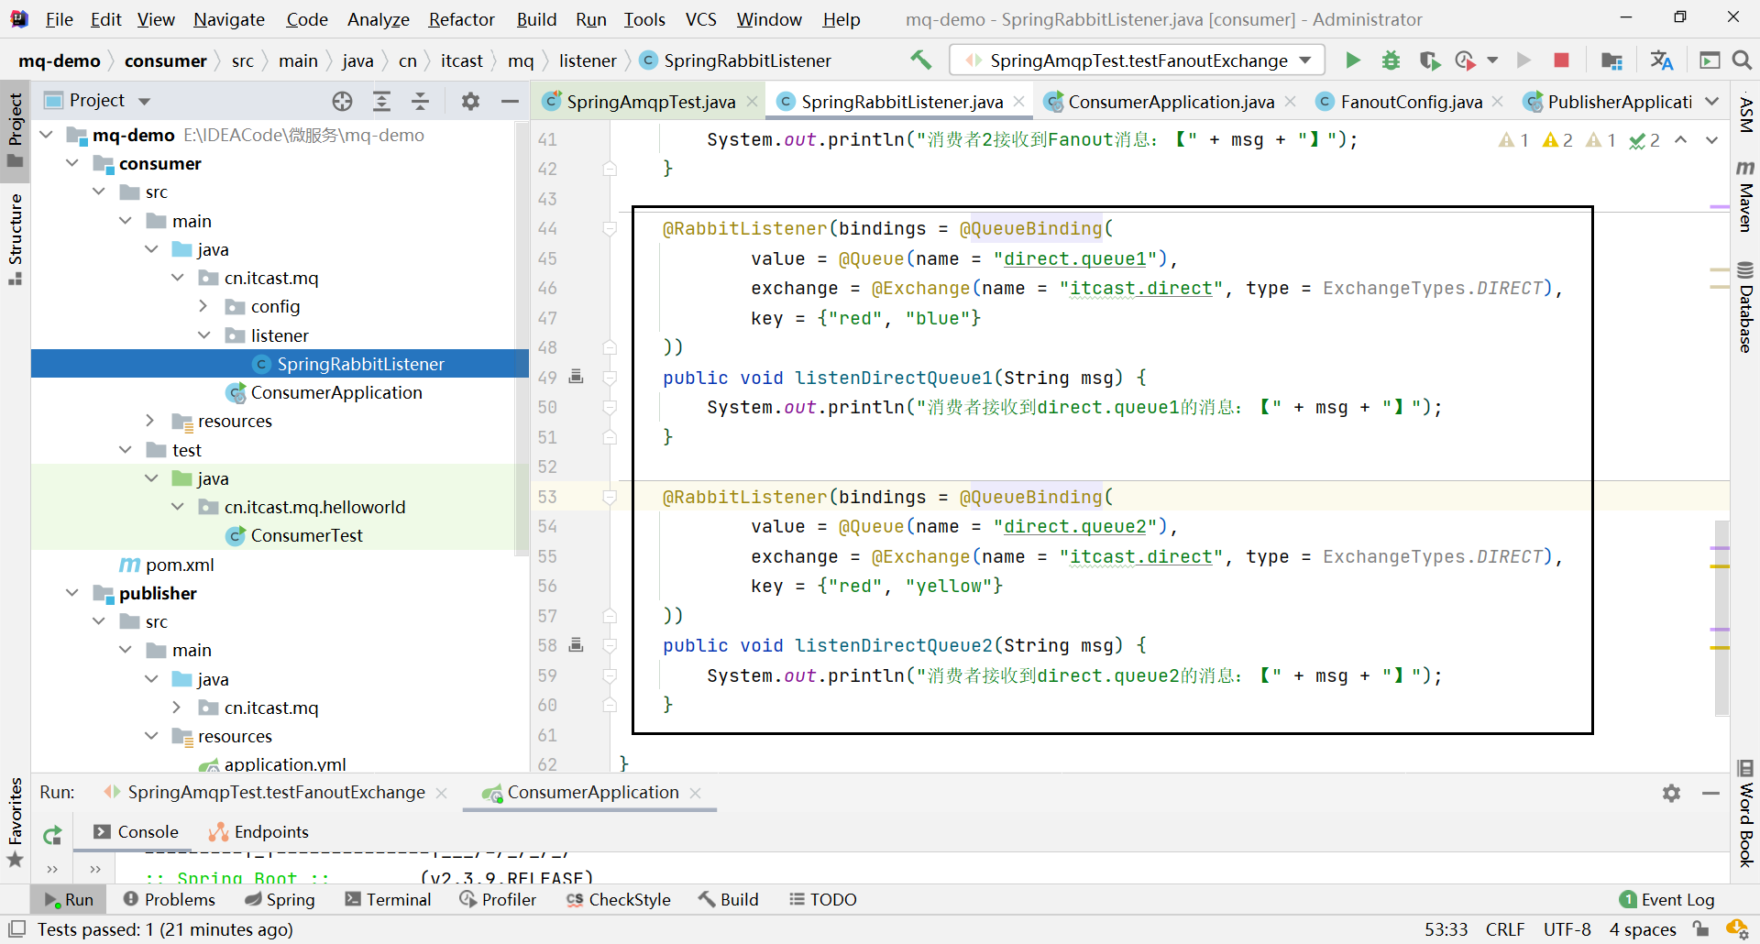Screen dimensions: 1760x944
Task: Open the CheckStyle tool window
Action: (619, 900)
